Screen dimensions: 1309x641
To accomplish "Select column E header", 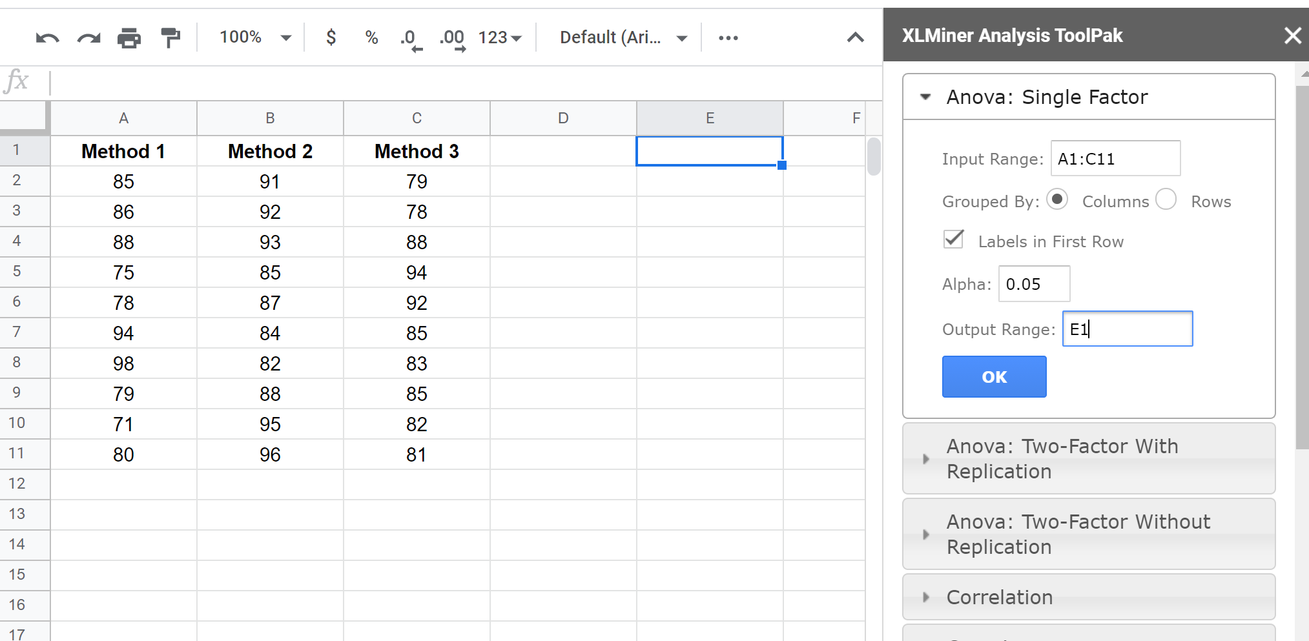I will [710, 118].
